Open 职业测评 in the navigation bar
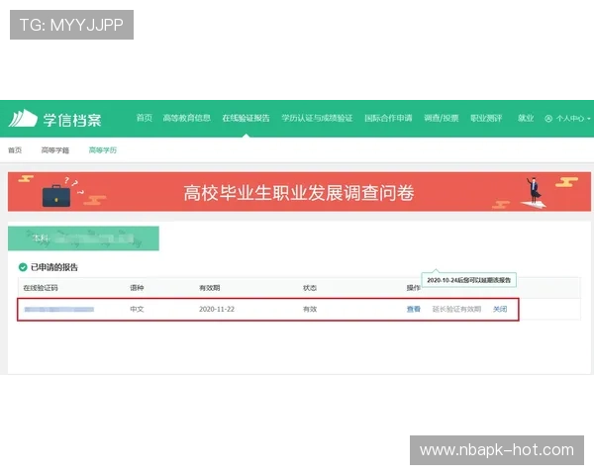Image resolution: width=594 pixels, height=475 pixels. (486, 118)
